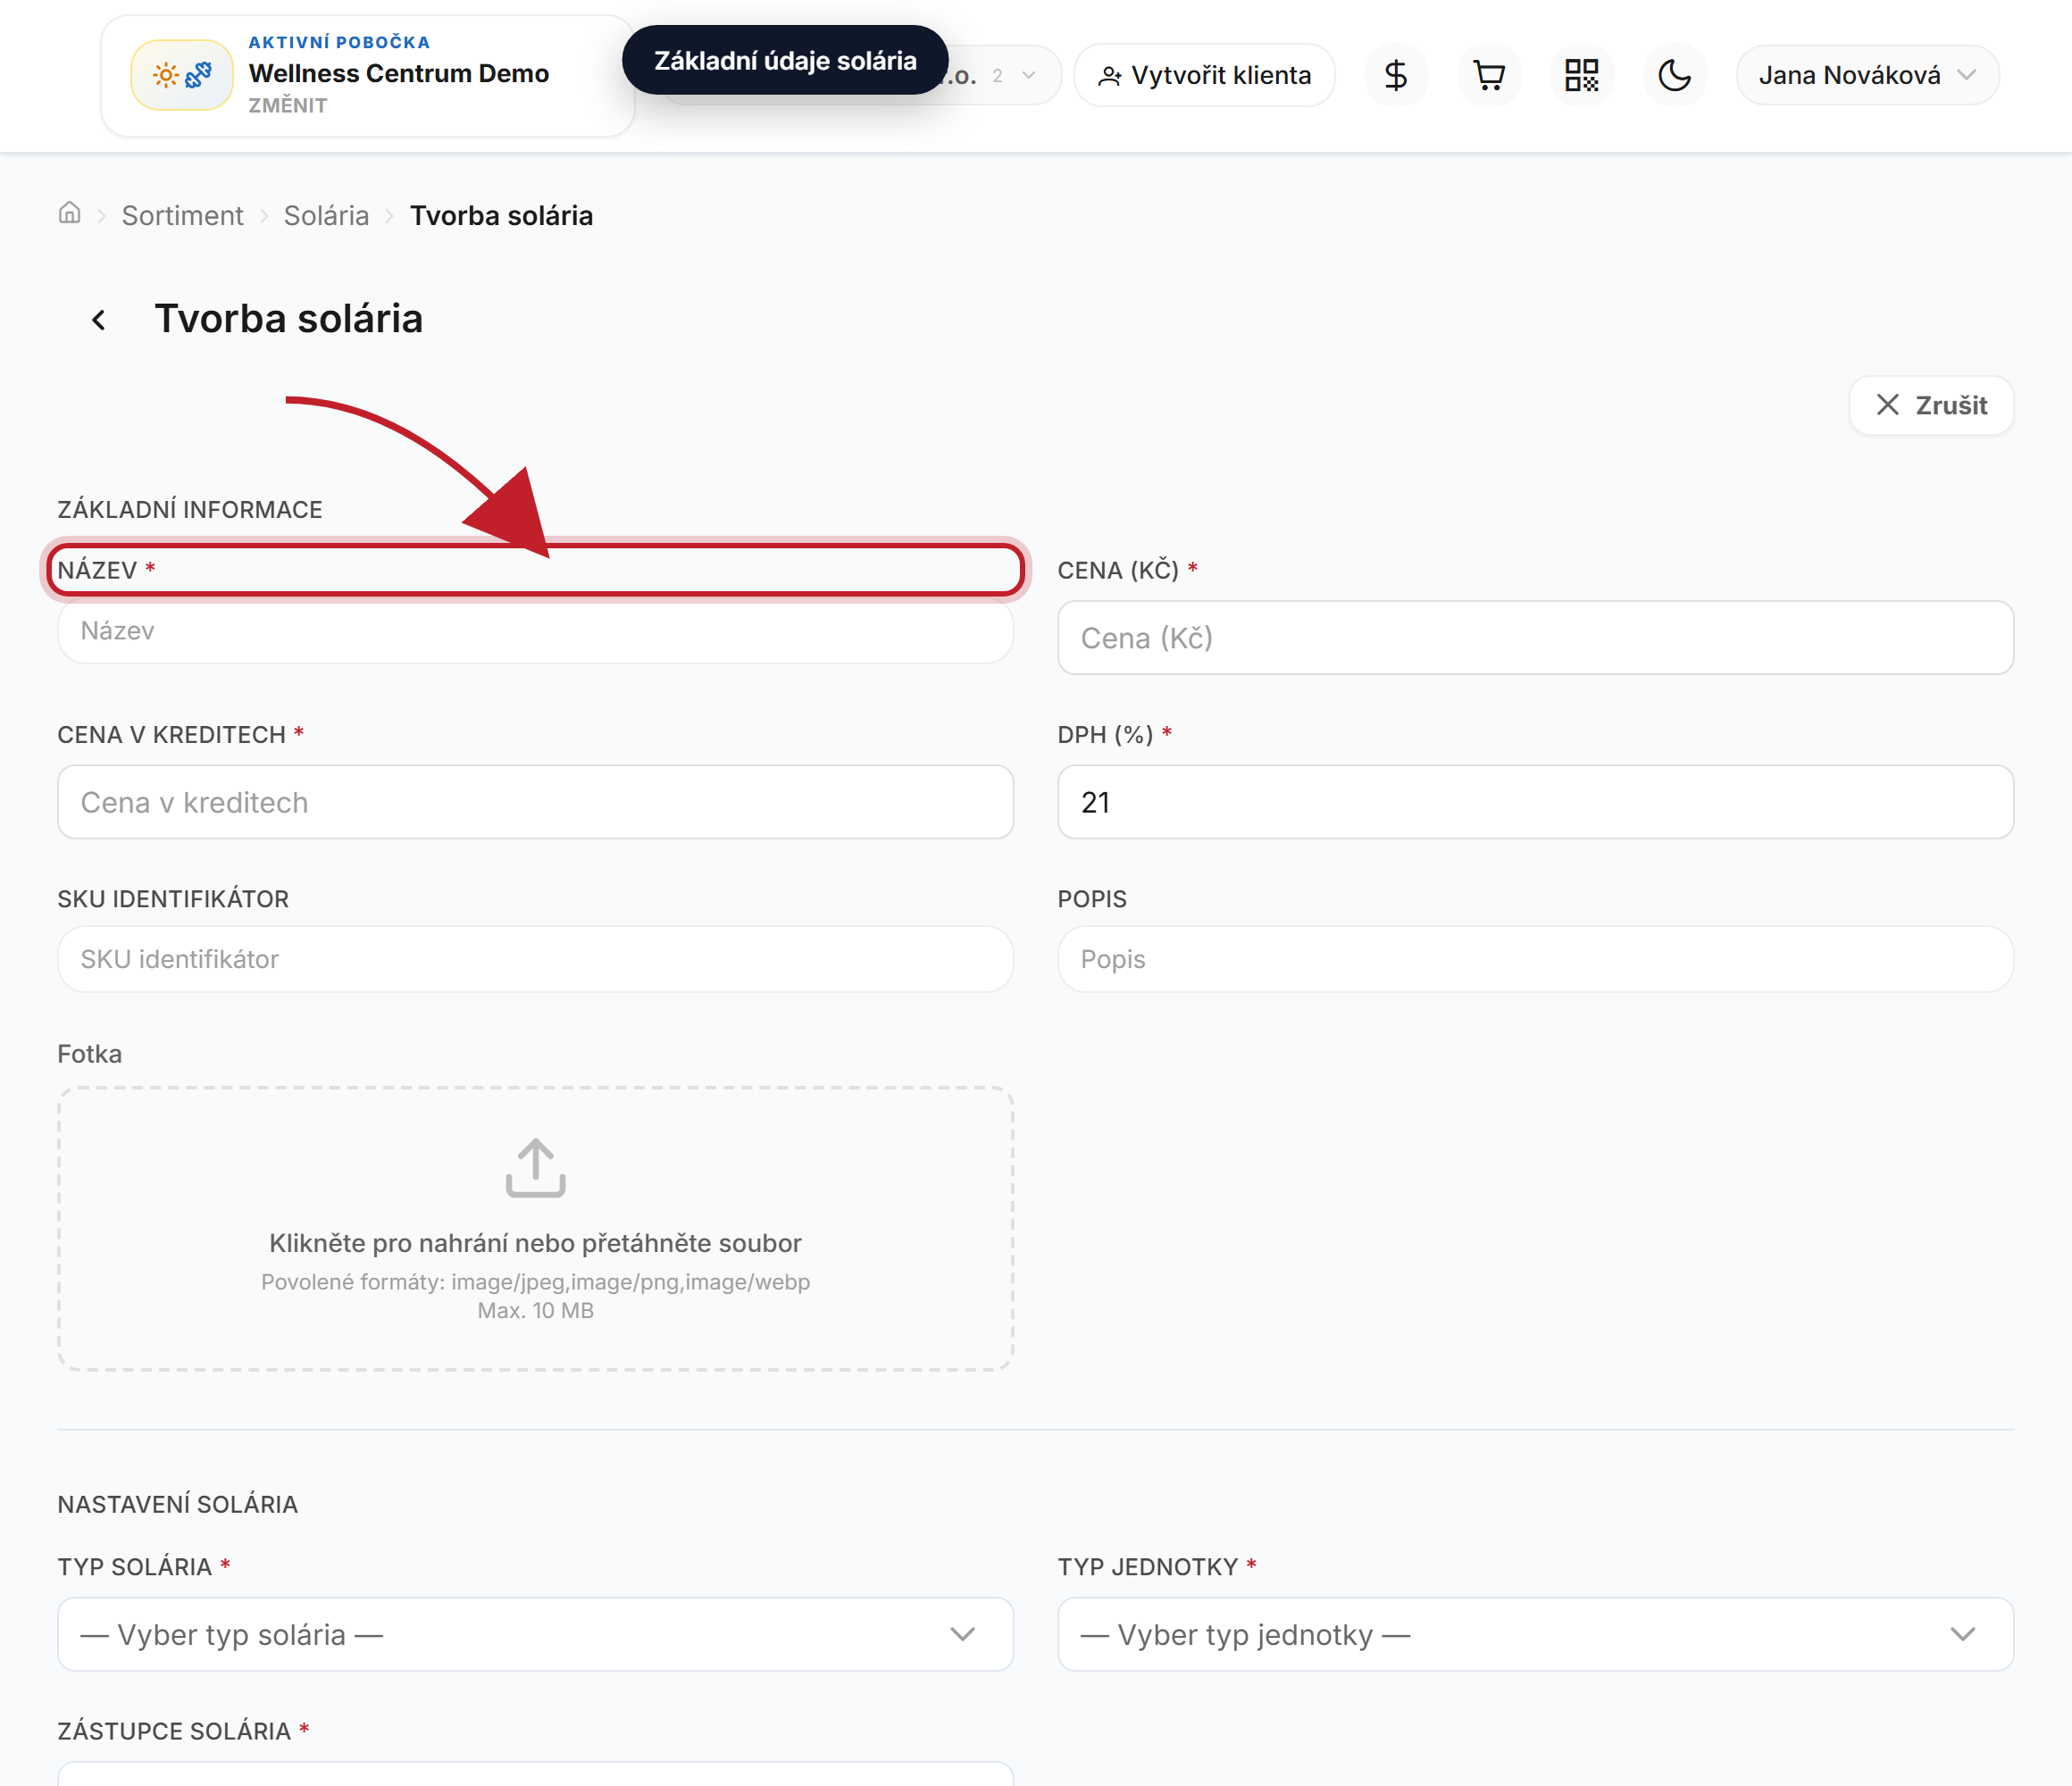The width and height of the screenshot is (2072, 1786).
Task: Open the Sortiment breadcrumb
Action: pos(183,216)
